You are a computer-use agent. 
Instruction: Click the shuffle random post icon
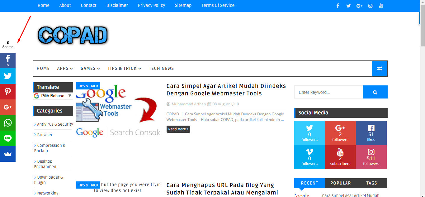(x=380, y=69)
